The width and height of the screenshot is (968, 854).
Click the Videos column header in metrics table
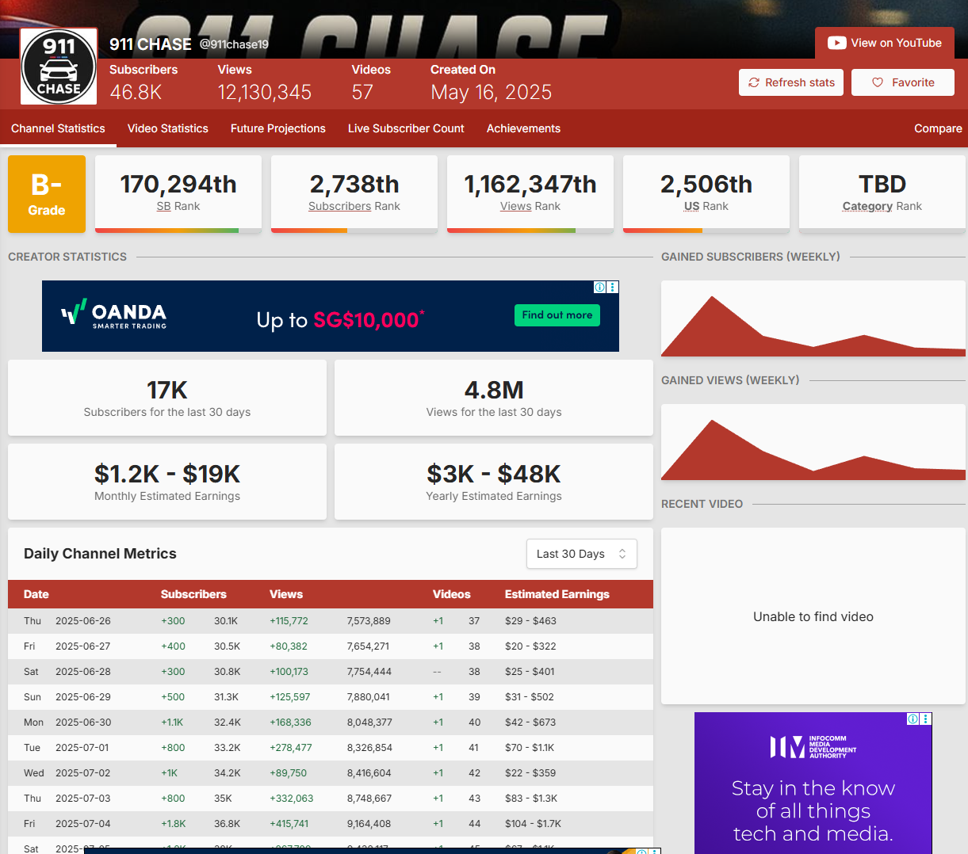tap(452, 594)
